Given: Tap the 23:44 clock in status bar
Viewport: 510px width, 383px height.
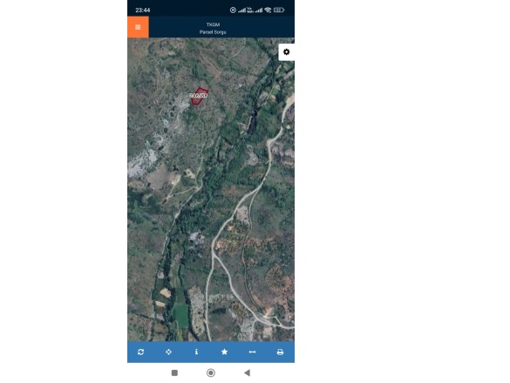Looking at the screenshot, I should point(143,10).
